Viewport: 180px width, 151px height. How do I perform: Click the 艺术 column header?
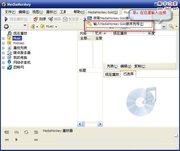click(98, 33)
